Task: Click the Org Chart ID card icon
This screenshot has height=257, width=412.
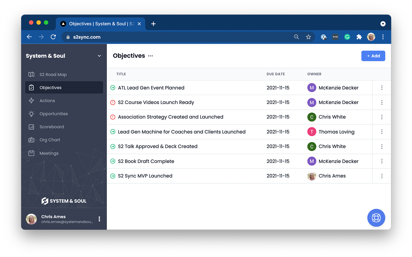Action: (x=31, y=140)
